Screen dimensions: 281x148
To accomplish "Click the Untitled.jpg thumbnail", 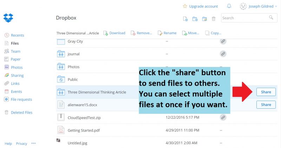I will (58, 140).
